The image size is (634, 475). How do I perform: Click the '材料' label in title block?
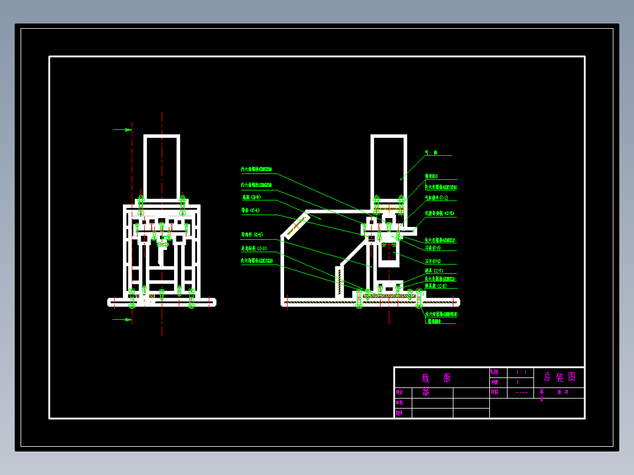[x=494, y=392]
